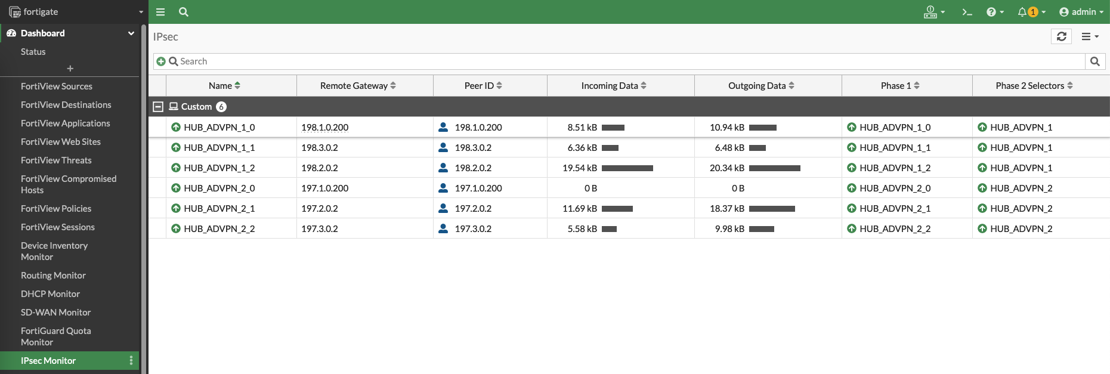The width and height of the screenshot is (1110, 374).
Task: Click the magnifier icon in top bar
Action: pyautogui.click(x=184, y=12)
